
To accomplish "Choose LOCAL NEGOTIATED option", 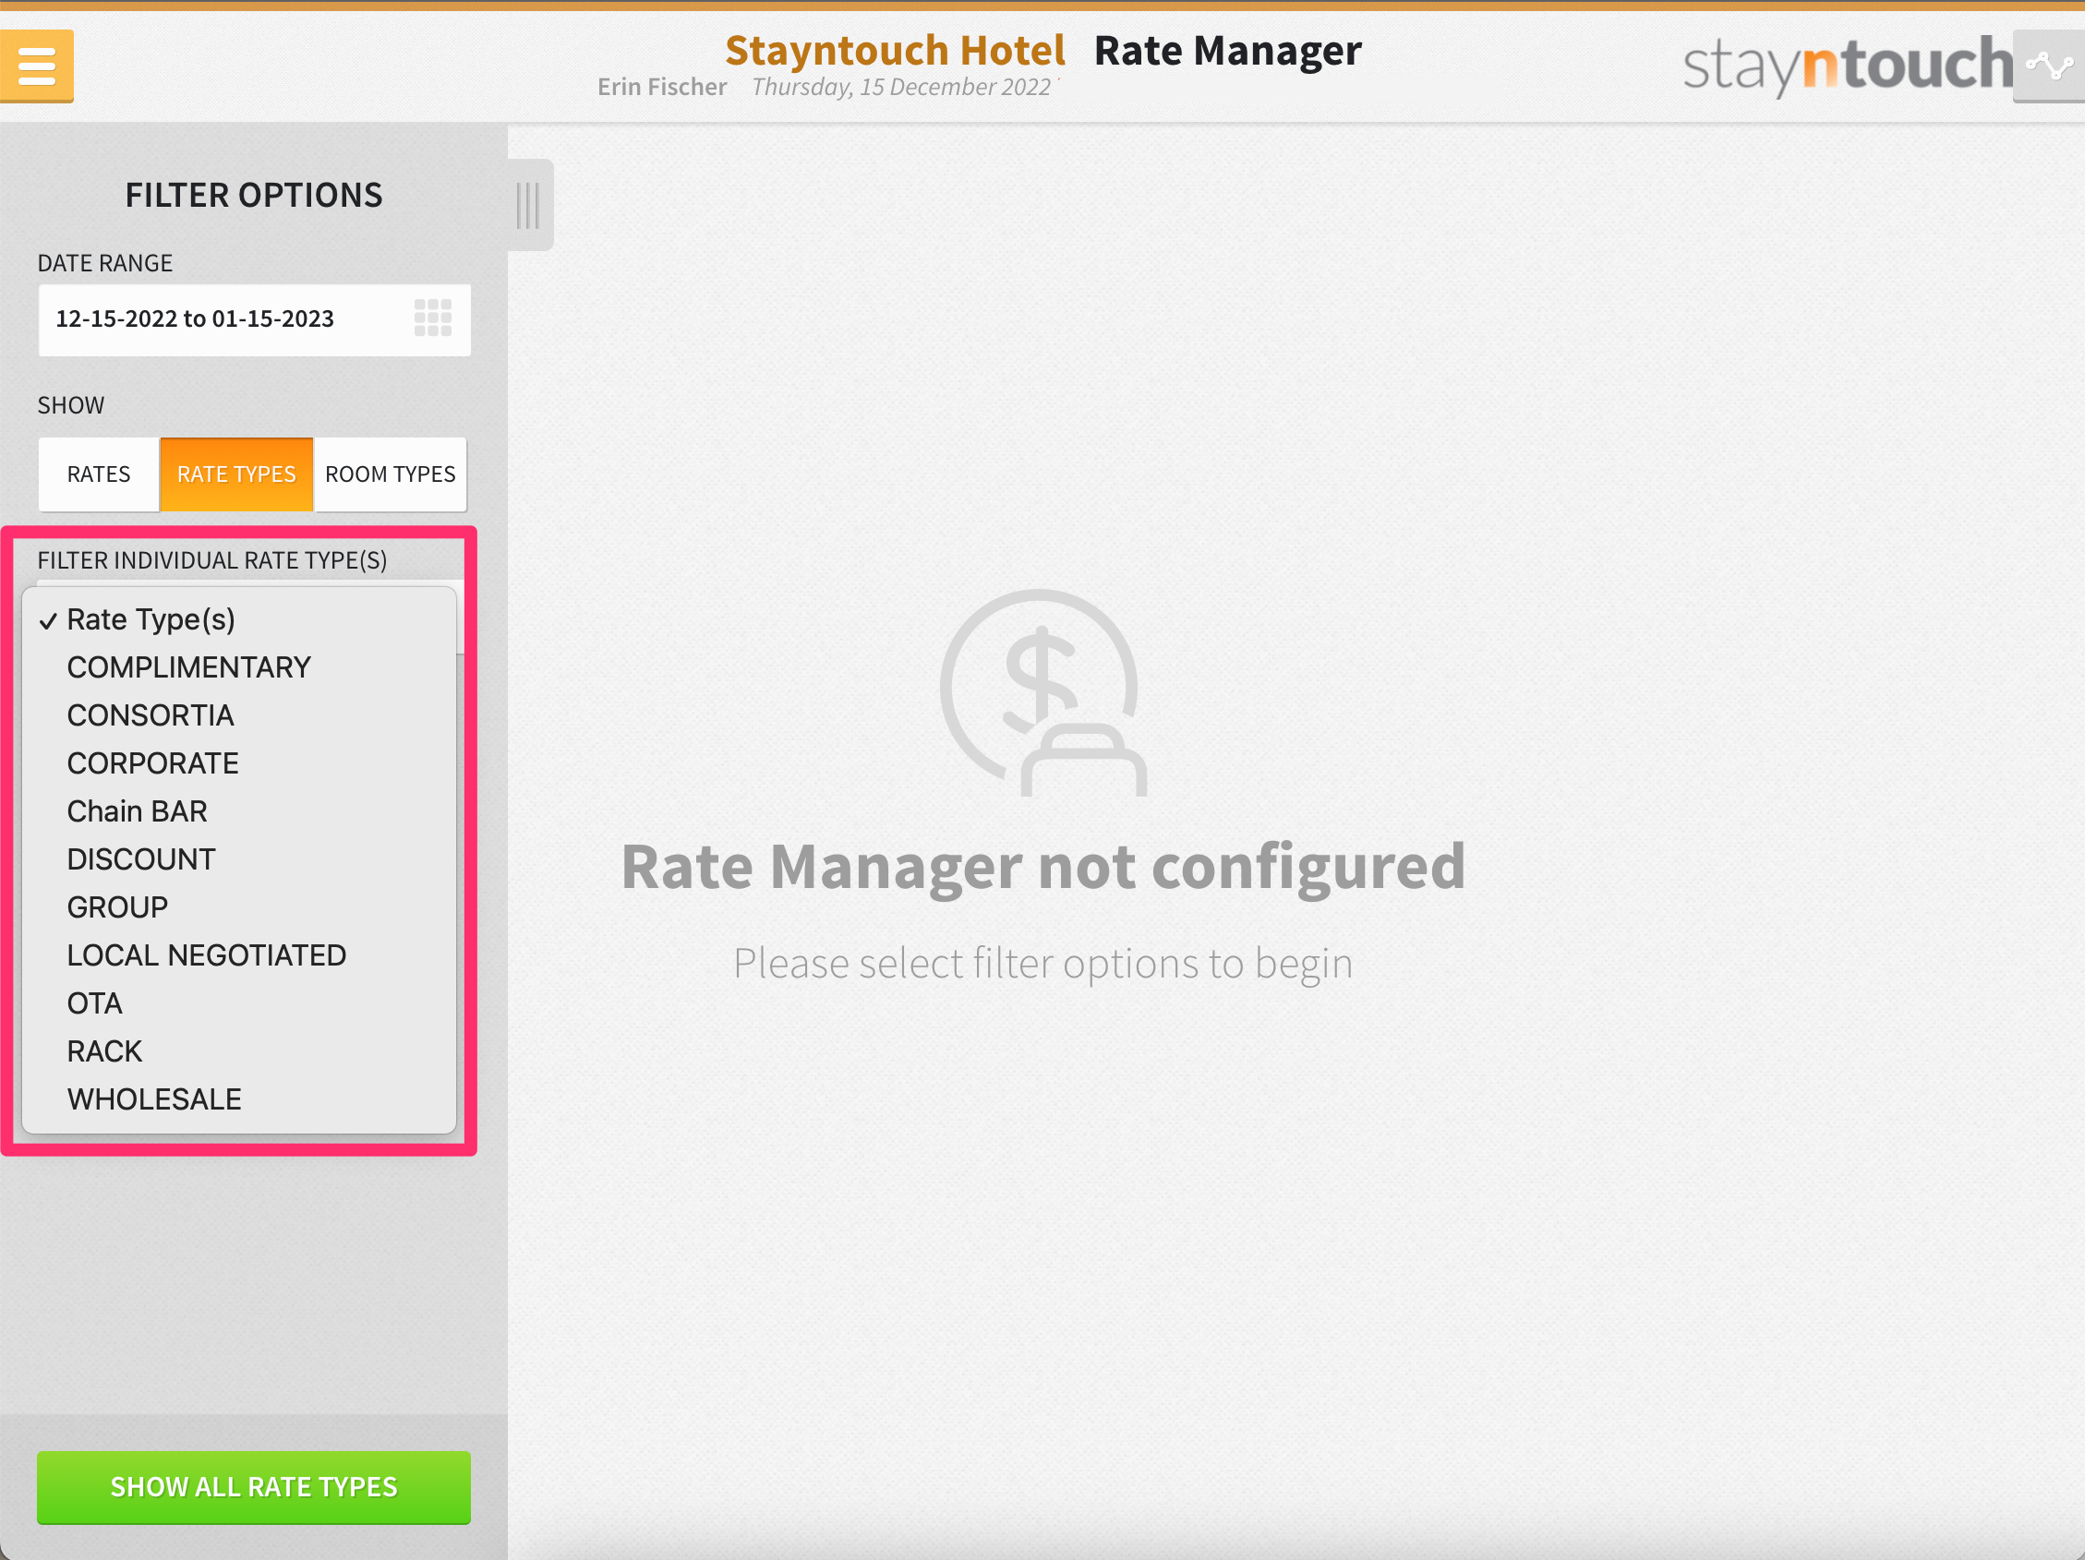I will (x=207, y=956).
